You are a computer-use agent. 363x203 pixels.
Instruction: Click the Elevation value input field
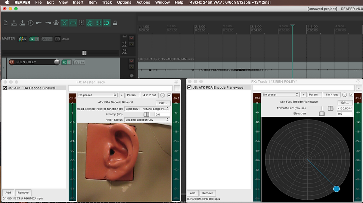coord(344,114)
